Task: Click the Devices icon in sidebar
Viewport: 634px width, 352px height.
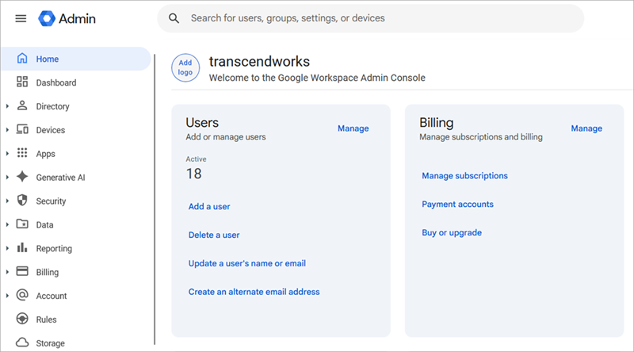Action: click(22, 129)
